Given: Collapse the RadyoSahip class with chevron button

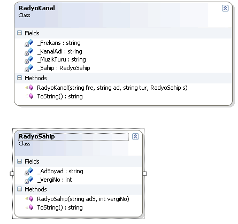Looking at the screenshot, I should 135,136.
